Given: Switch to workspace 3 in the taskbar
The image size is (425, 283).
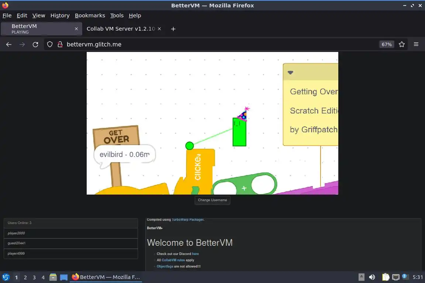Looking at the screenshot, I should pos(34,277).
